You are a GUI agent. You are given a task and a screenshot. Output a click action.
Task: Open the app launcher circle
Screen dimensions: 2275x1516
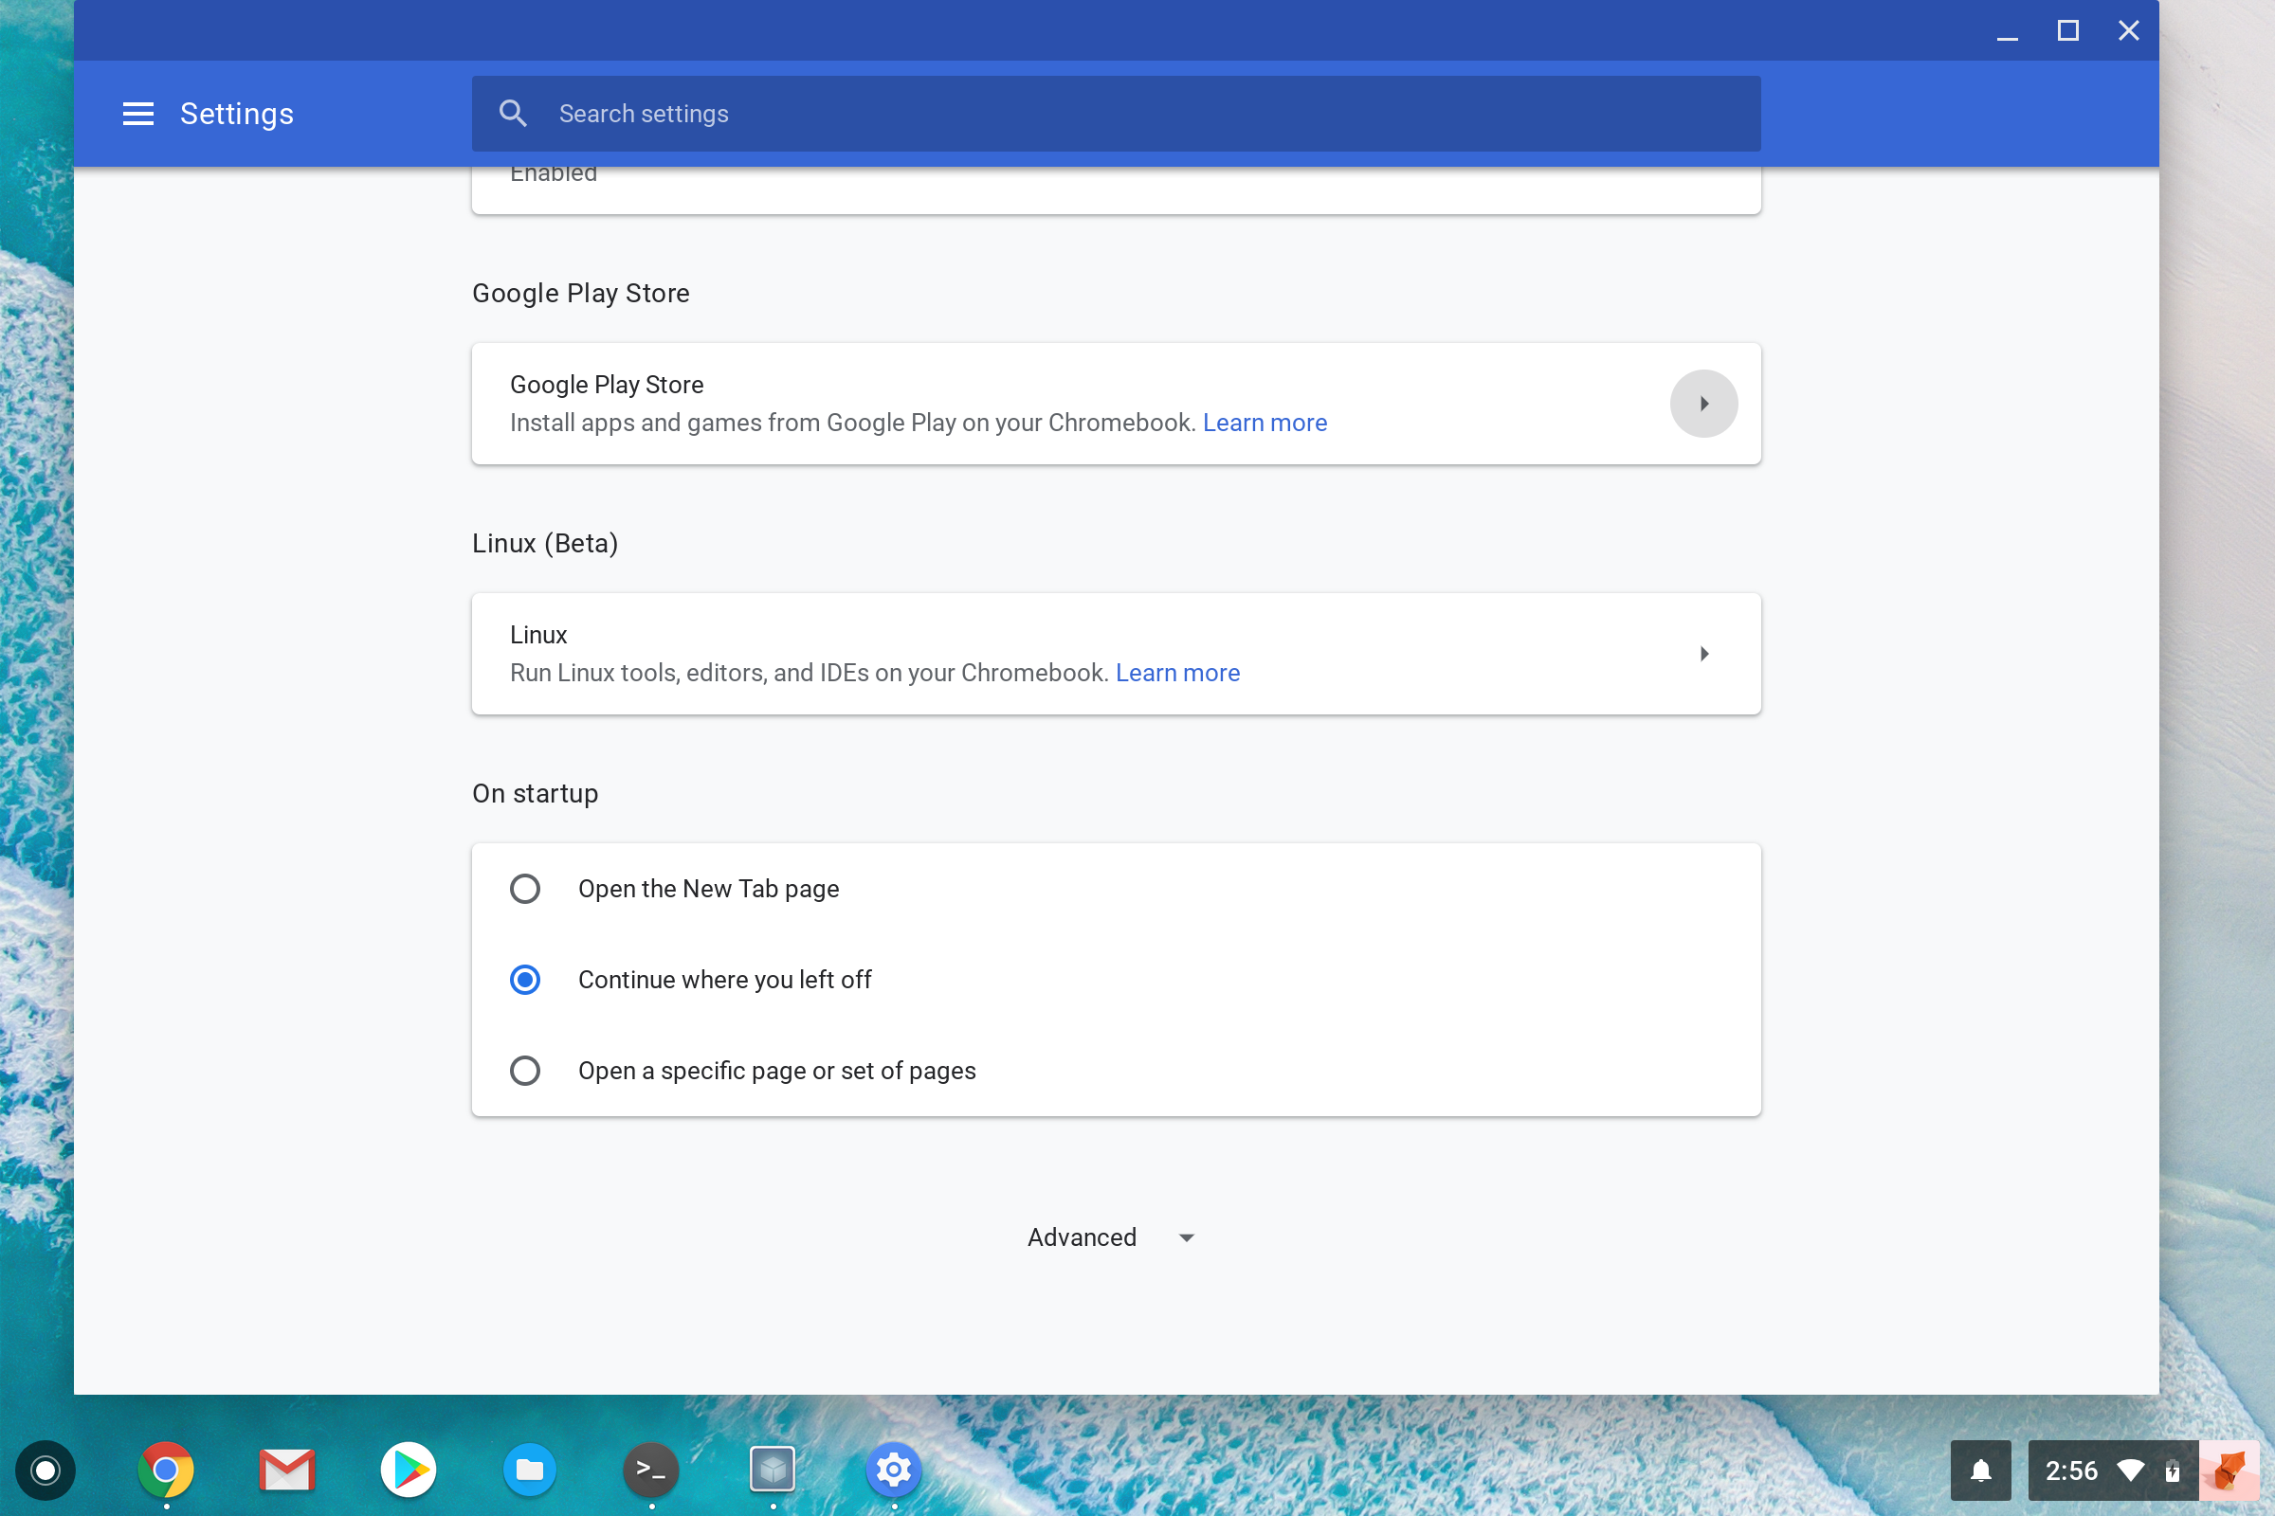click(x=45, y=1471)
